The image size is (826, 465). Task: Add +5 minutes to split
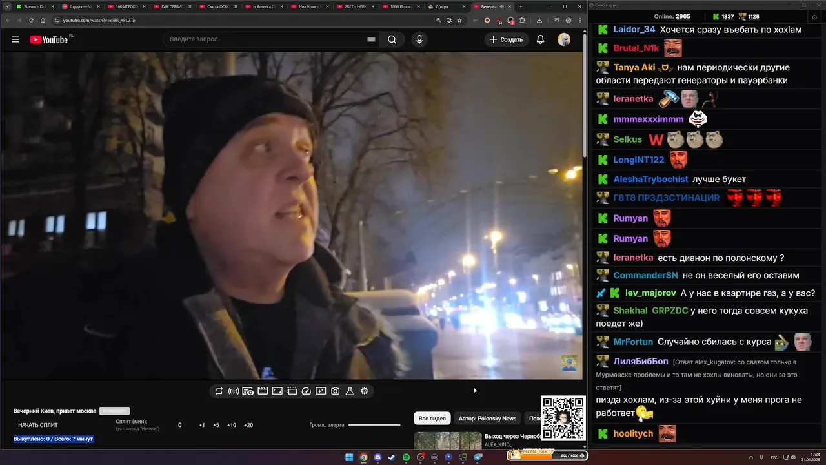(216, 425)
